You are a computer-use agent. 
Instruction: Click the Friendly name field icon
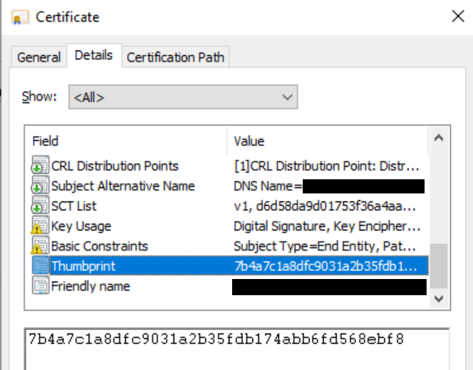coord(40,285)
